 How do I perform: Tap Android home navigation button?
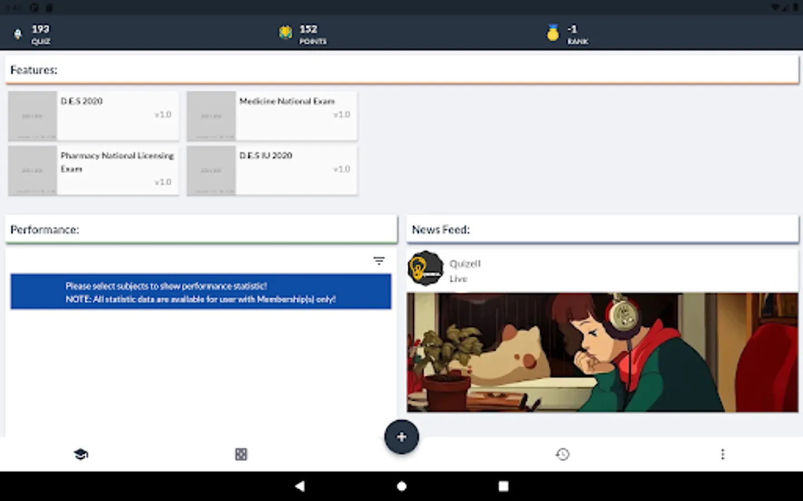pyautogui.click(x=401, y=486)
